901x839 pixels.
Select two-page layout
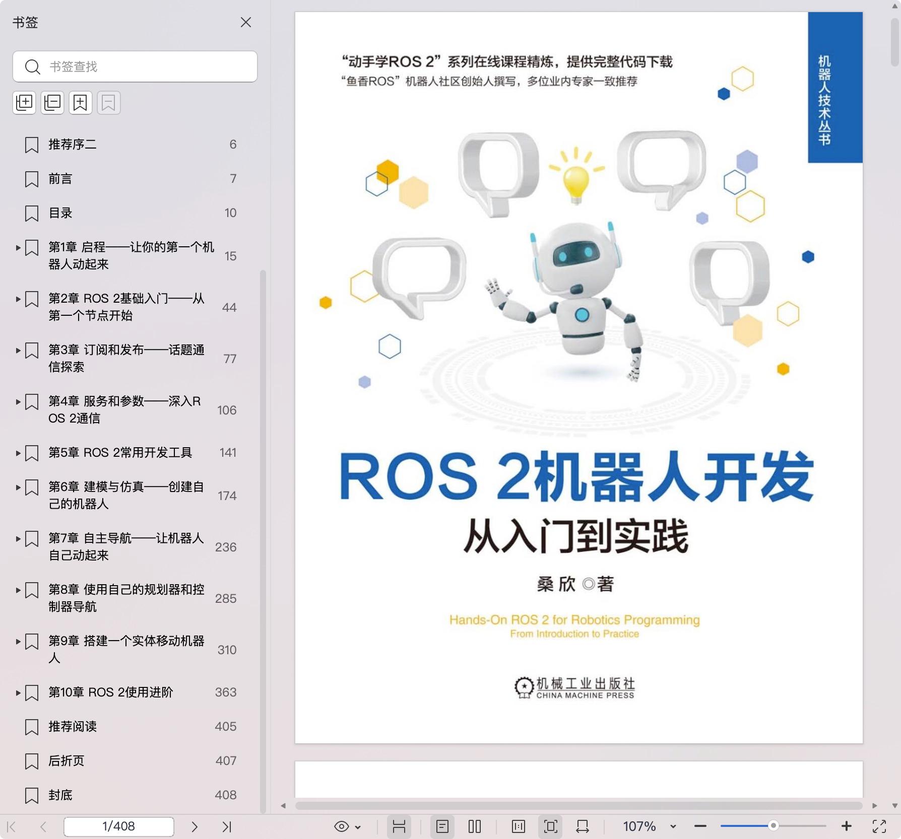(475, 826)
